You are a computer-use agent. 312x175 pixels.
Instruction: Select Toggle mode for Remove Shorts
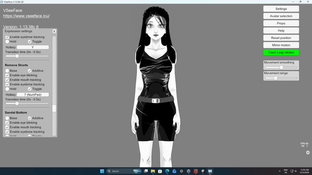tap(30, 89)
